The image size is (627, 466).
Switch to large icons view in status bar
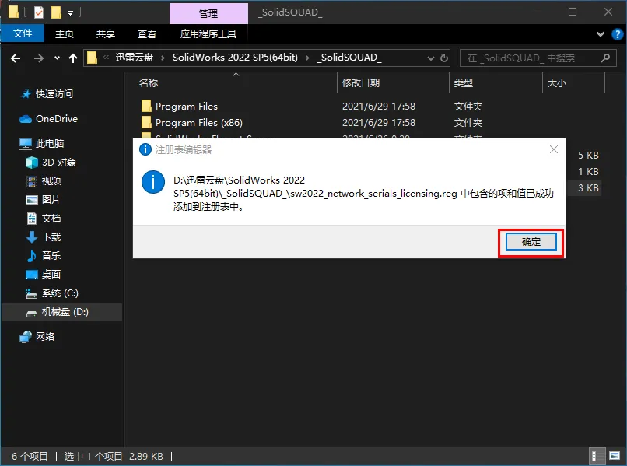[x=615, y=456]
